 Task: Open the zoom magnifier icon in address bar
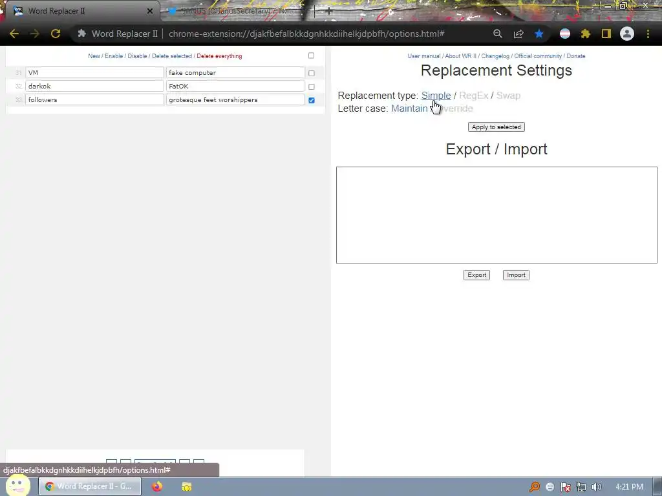pos(498,34)
